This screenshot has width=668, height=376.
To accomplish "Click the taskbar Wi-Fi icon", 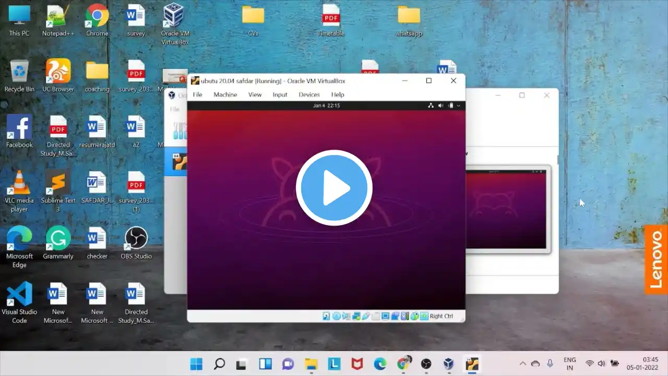I will click(590, 363).
